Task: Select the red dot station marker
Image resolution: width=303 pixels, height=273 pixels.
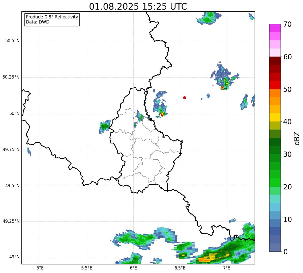Action: (185, 97)
